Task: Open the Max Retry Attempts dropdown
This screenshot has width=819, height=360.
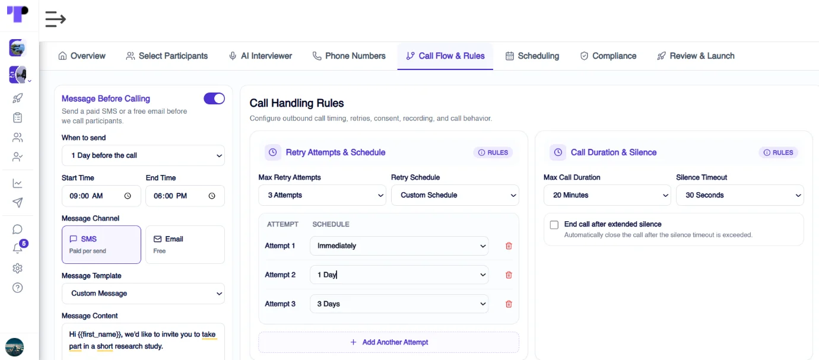Action: [x=322, y=195]
